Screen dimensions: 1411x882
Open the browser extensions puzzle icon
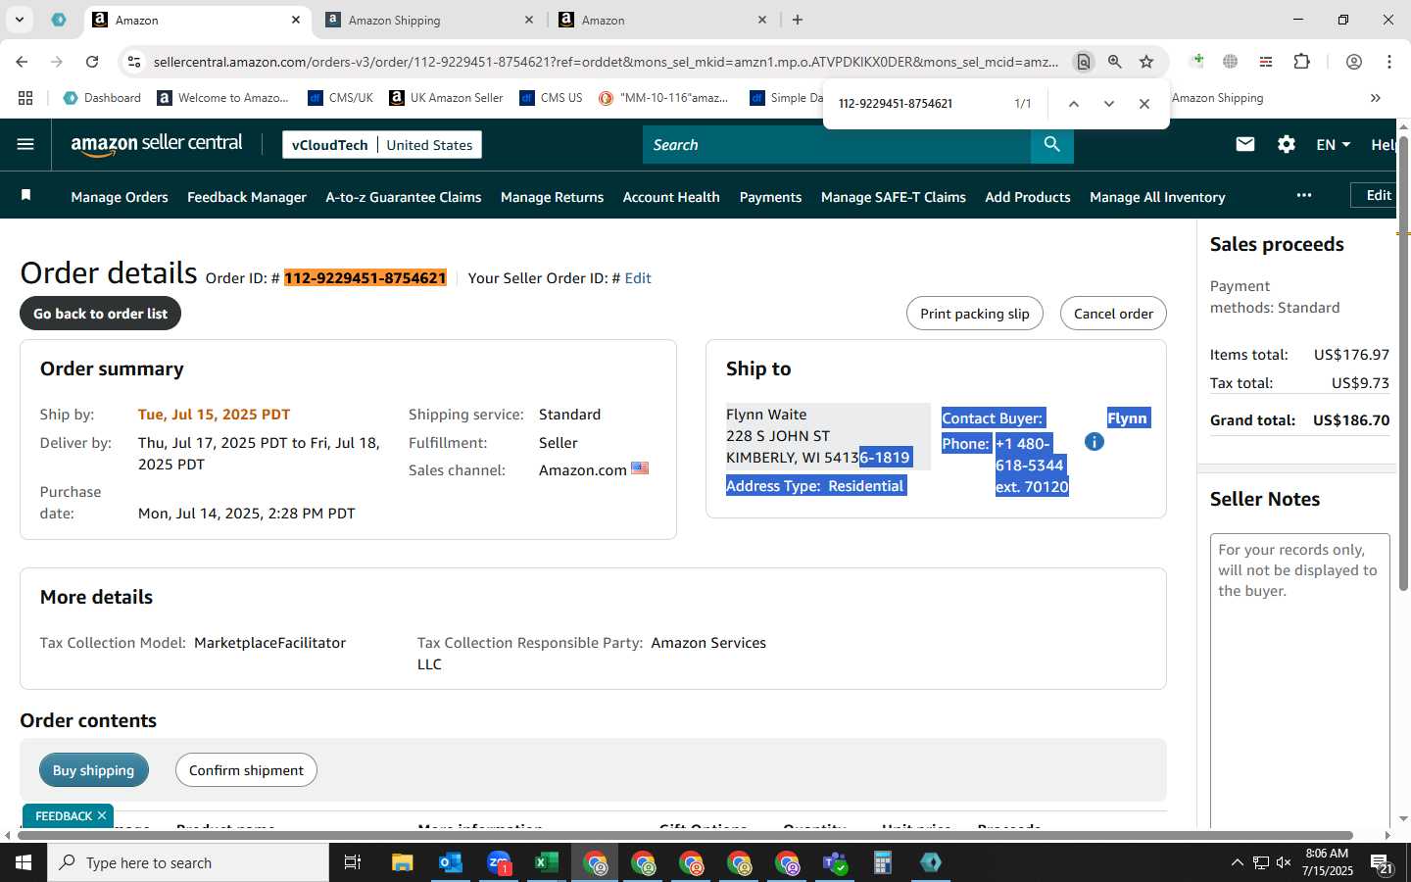pos(1302,62)
